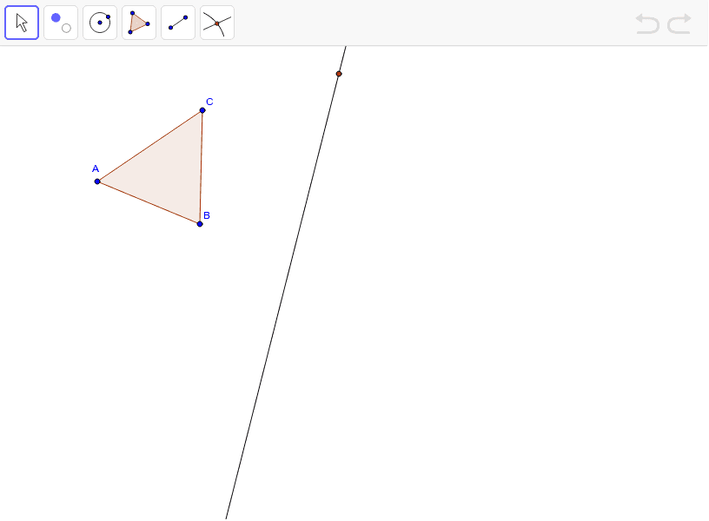Click point A of the triangle

point(97,181)
